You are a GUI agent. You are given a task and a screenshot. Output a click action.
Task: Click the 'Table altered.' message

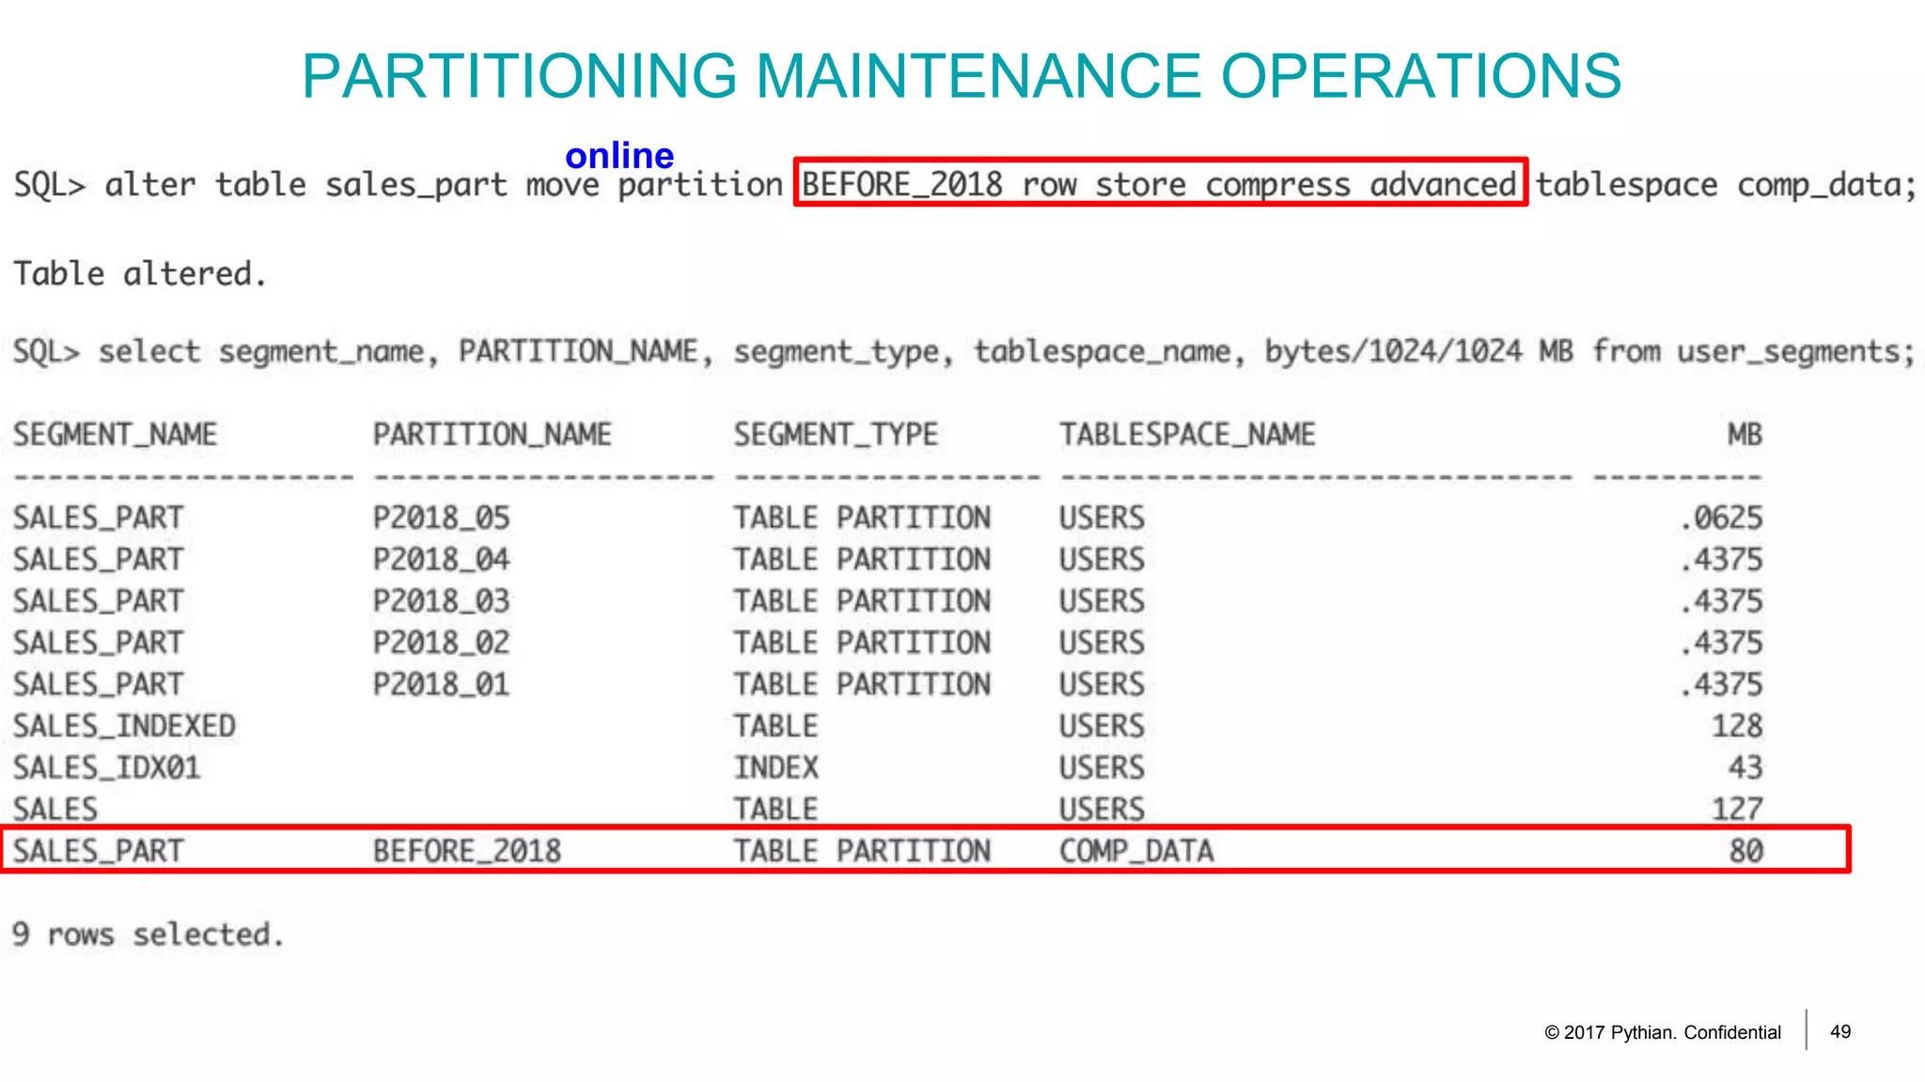[140, 273]
